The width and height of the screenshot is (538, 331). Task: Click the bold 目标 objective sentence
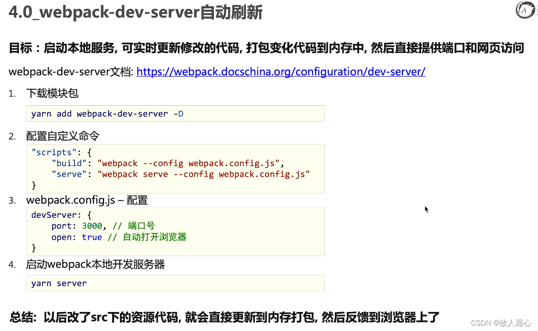pos(266,48)
